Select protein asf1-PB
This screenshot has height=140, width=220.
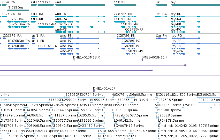[x=38, y=41]
